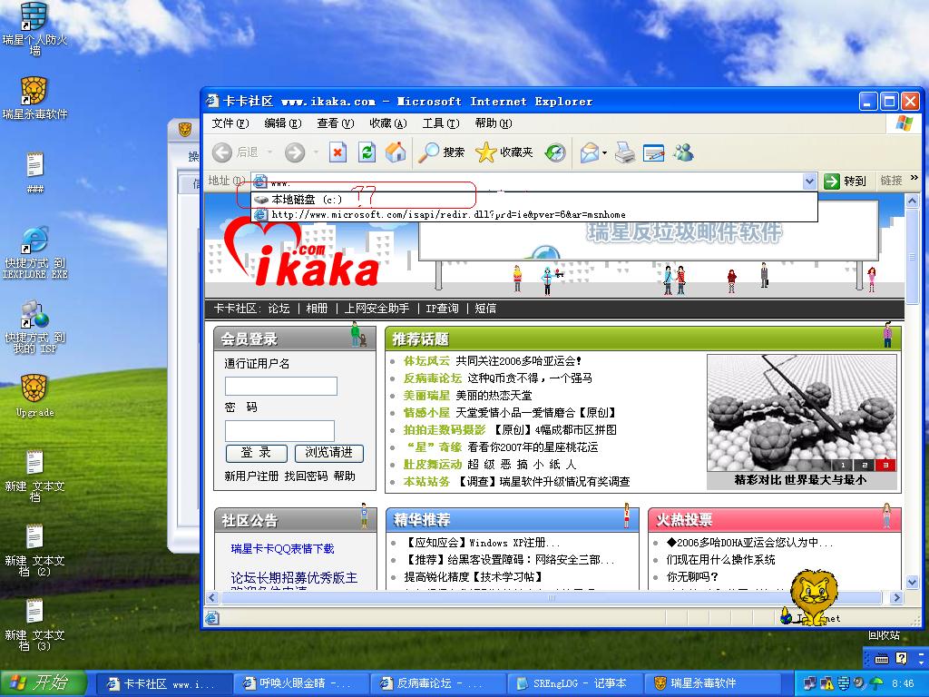929x697 pixels.
Task: Select 本地磁盘 (c:) autocomplete suggestion
Action: (534, 200)
